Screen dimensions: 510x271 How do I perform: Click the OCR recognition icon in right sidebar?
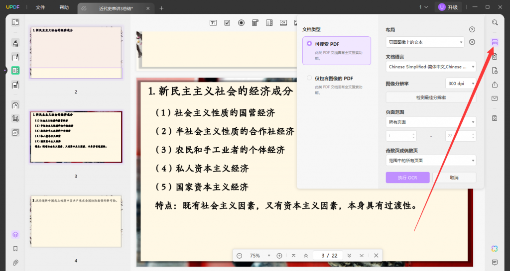tap(495, 42)
